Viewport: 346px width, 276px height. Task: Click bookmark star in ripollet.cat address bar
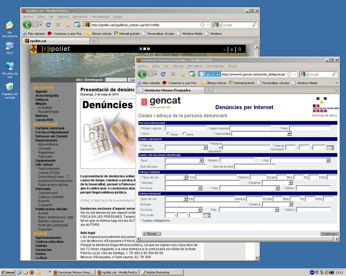pyautogui.click(x=202, y=25)
